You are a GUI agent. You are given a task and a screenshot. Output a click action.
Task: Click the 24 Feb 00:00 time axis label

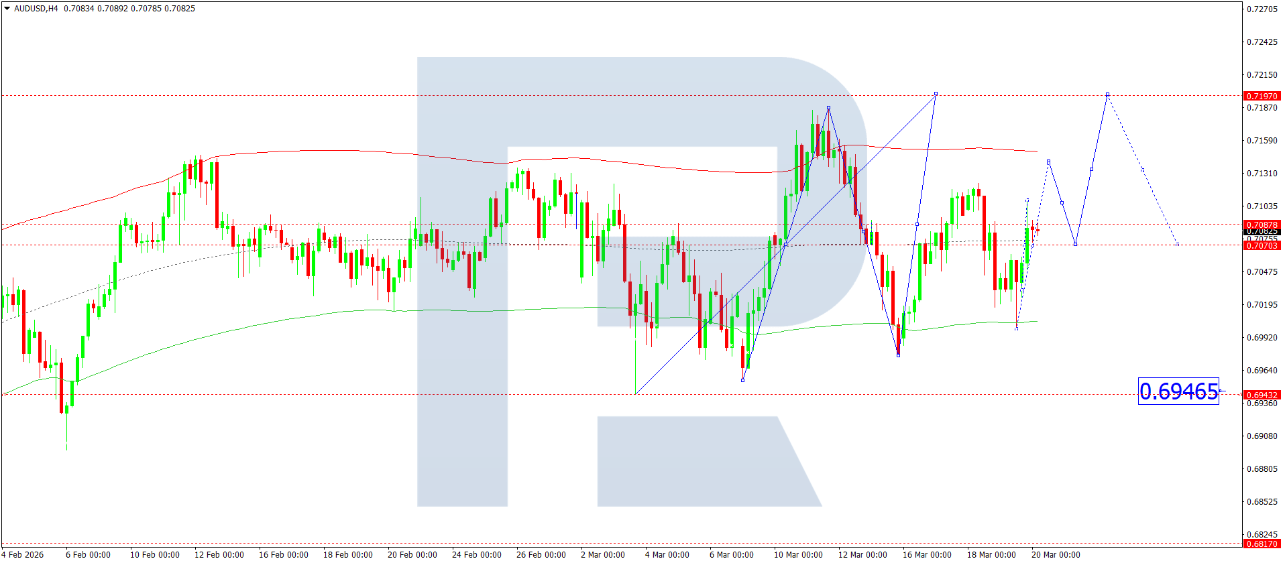click(x=476, y=554)
